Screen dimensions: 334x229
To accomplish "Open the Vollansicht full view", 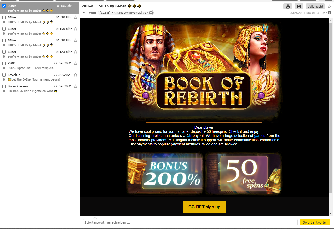I will 315,7.
